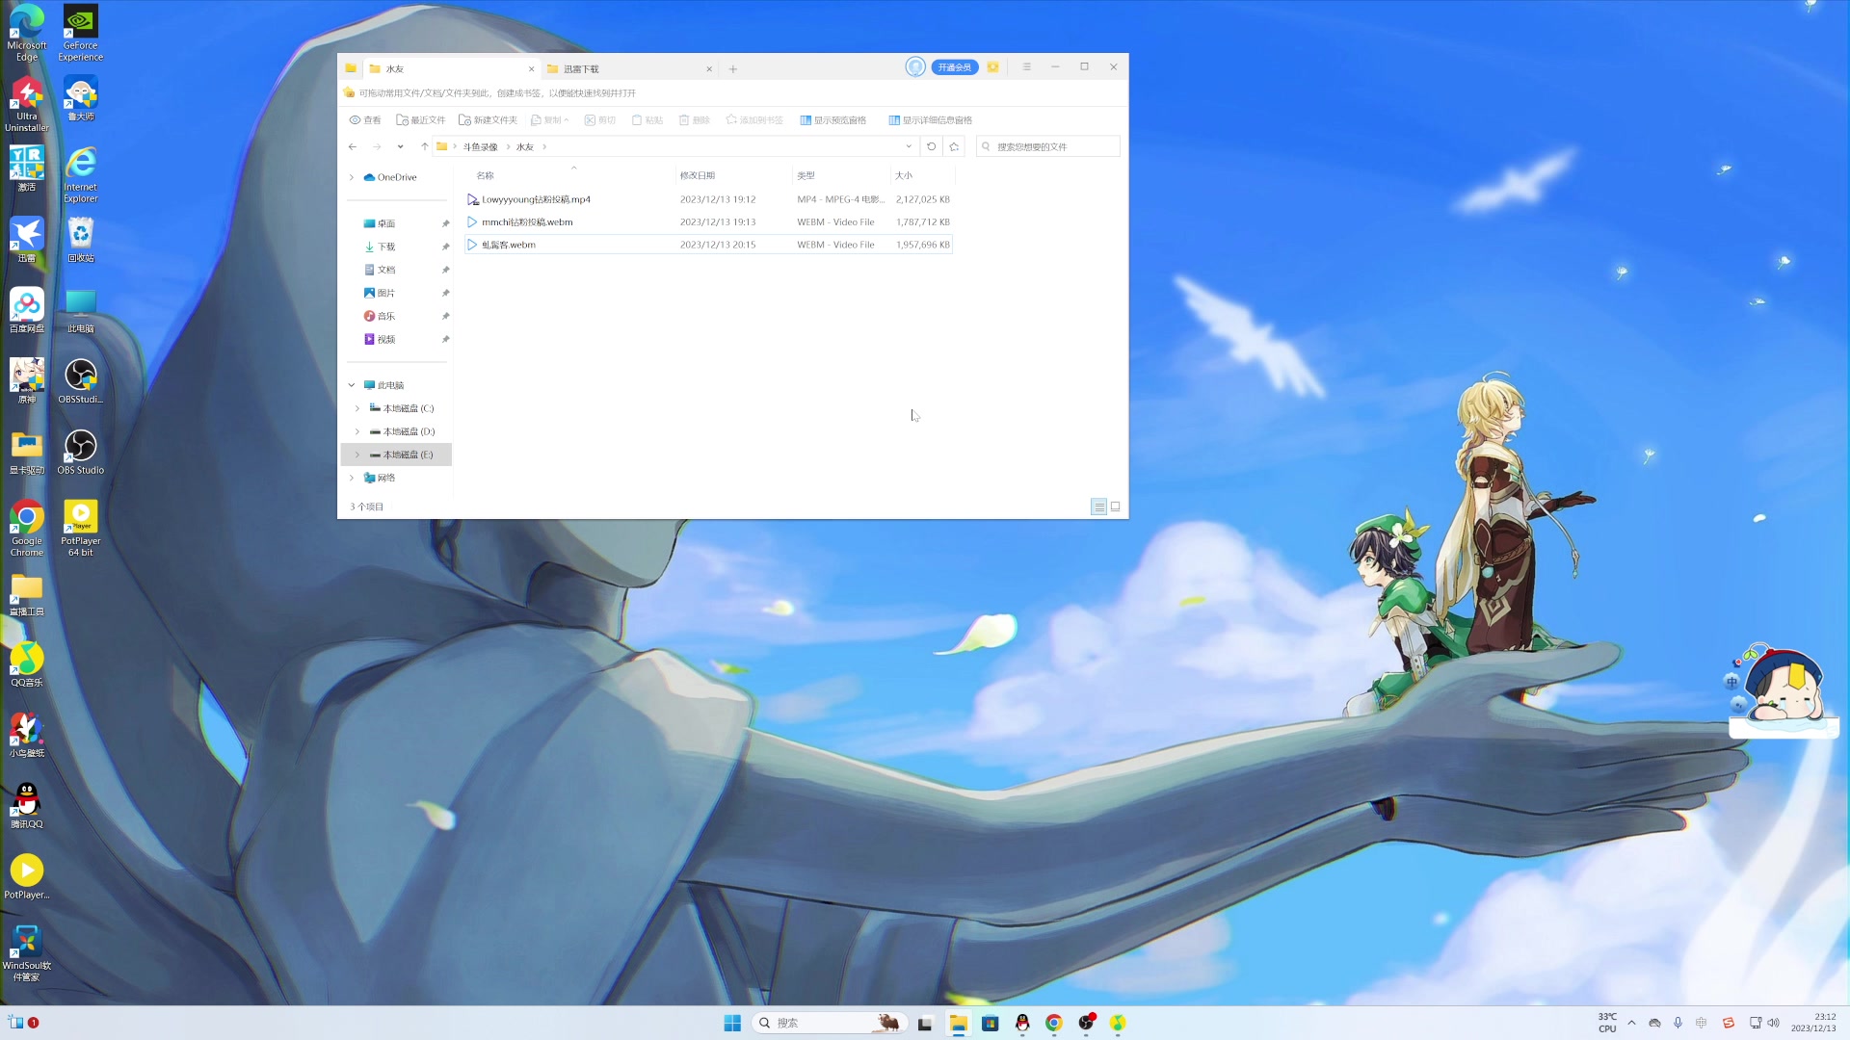Expand the 网络 tree node
The width and height of the screenshot is (1850, 1040).
(352, 478)
